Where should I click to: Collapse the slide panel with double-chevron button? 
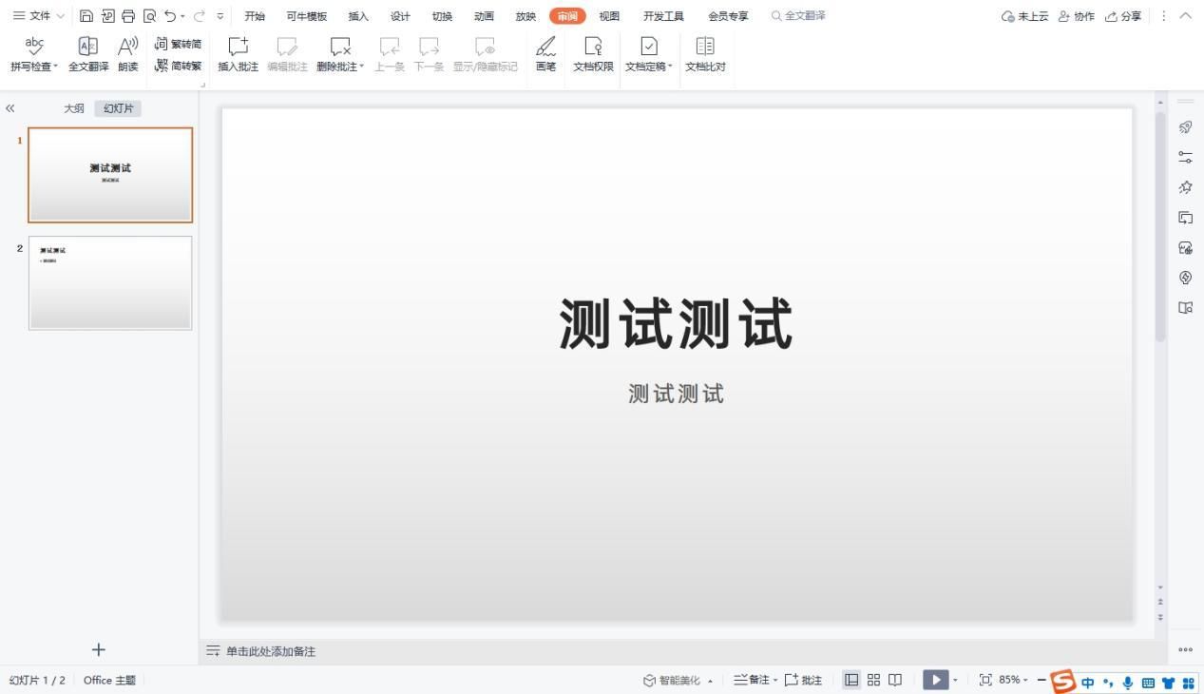point(10,107)
